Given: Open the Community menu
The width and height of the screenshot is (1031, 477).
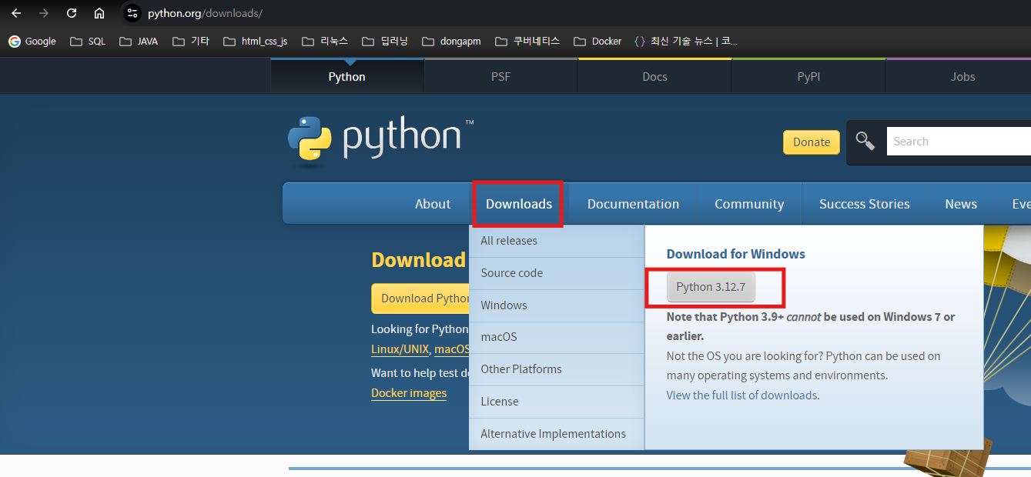Looking at the screenshot, I should pyautogui.click(x=749, y=204).
